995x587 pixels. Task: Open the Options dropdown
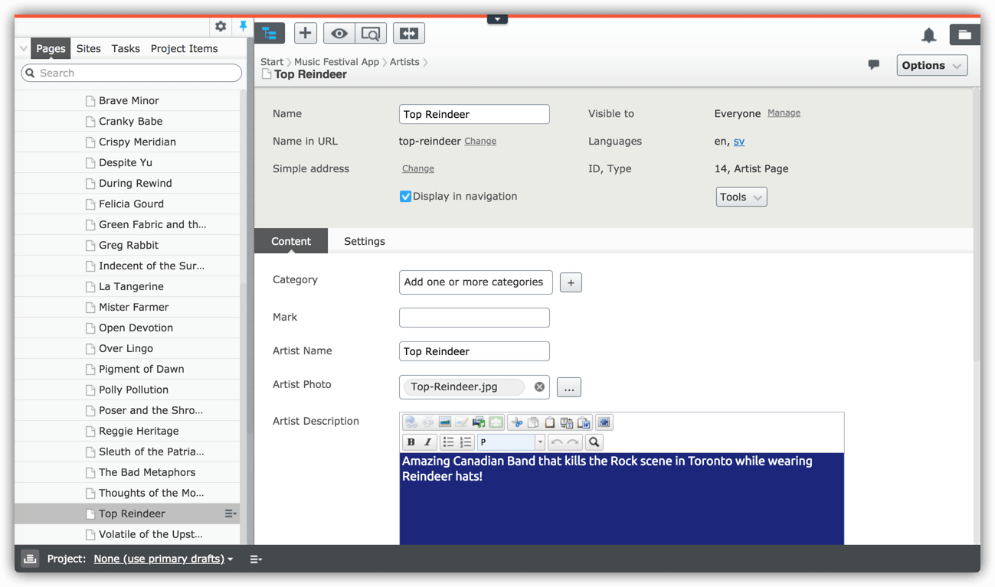point(931,66)
